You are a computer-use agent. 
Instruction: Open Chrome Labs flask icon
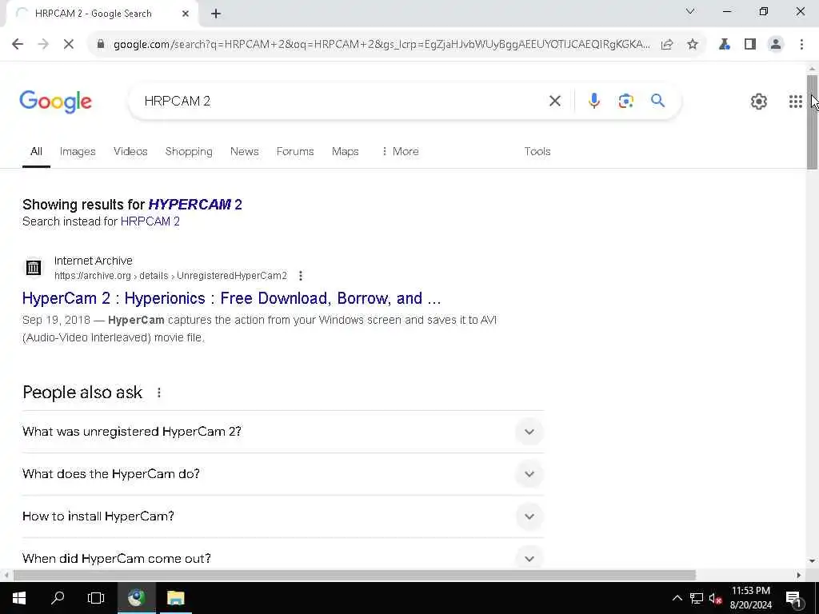coord(725,45)
